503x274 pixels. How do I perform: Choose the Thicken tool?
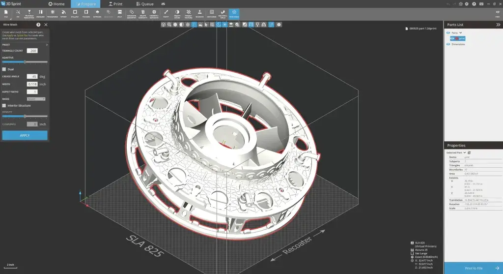click(x=86, y=13)
